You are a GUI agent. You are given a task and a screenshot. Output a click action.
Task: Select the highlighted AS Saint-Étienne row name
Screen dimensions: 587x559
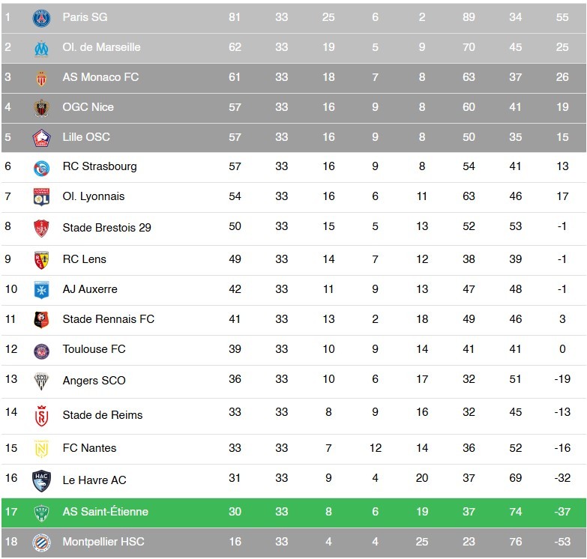pyautogui.click(x=106, y=512)
